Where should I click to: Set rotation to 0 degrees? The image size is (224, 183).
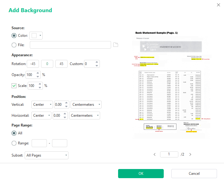pyautogui.click(x=47, y=64)
